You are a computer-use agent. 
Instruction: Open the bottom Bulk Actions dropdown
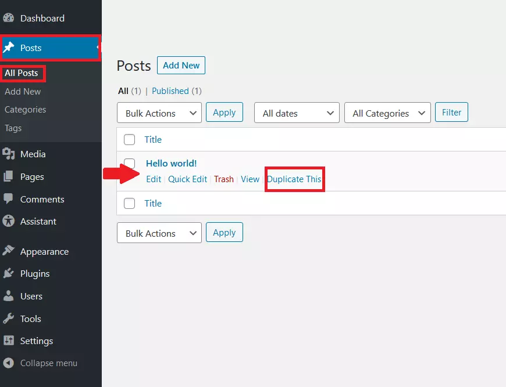tap(159, 233)
